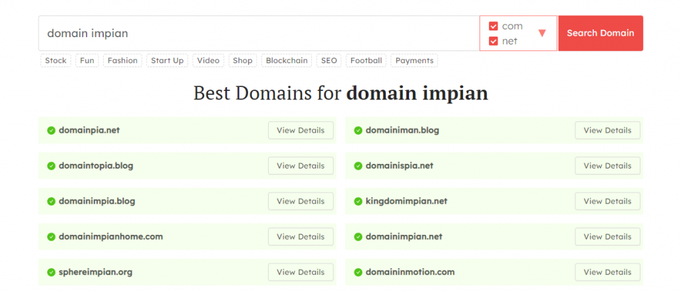The image size is (681, 292).
Task: Open the domainimpia.blog domain result
Action: (97, 201)
